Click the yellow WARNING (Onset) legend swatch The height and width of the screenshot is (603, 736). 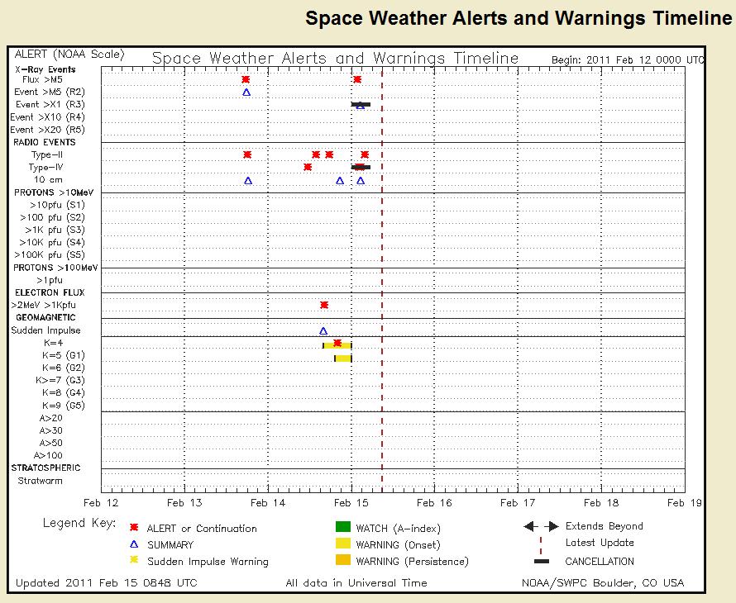[343, 544]
